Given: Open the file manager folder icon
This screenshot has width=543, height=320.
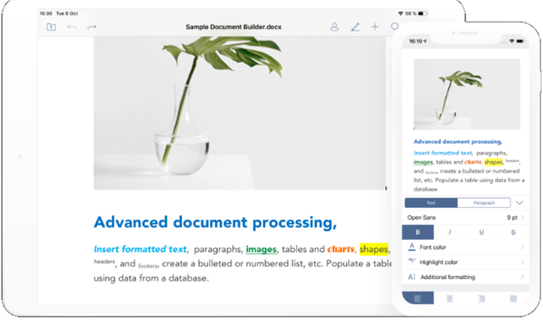Looking at the screenshot, I should click(x=51, y=27).
